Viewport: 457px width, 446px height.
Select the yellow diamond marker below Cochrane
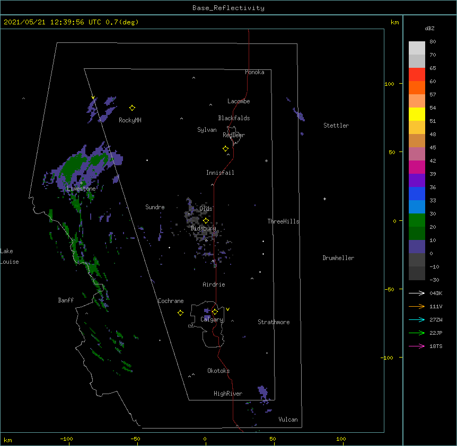click(180, 313)
